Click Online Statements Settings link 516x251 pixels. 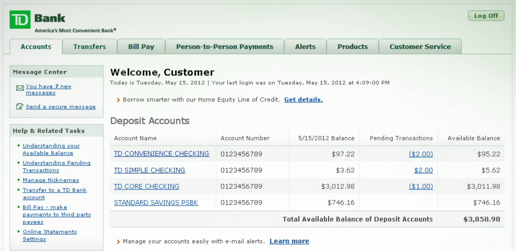tap(49, 235)
